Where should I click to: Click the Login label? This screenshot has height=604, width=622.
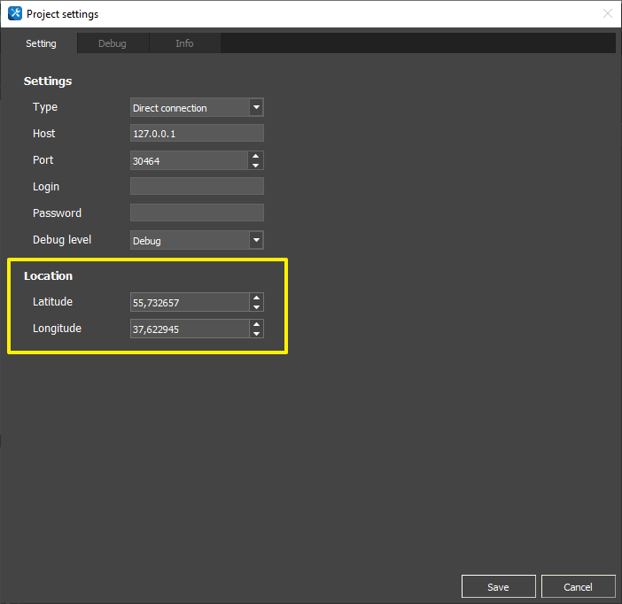coord(46,187)
